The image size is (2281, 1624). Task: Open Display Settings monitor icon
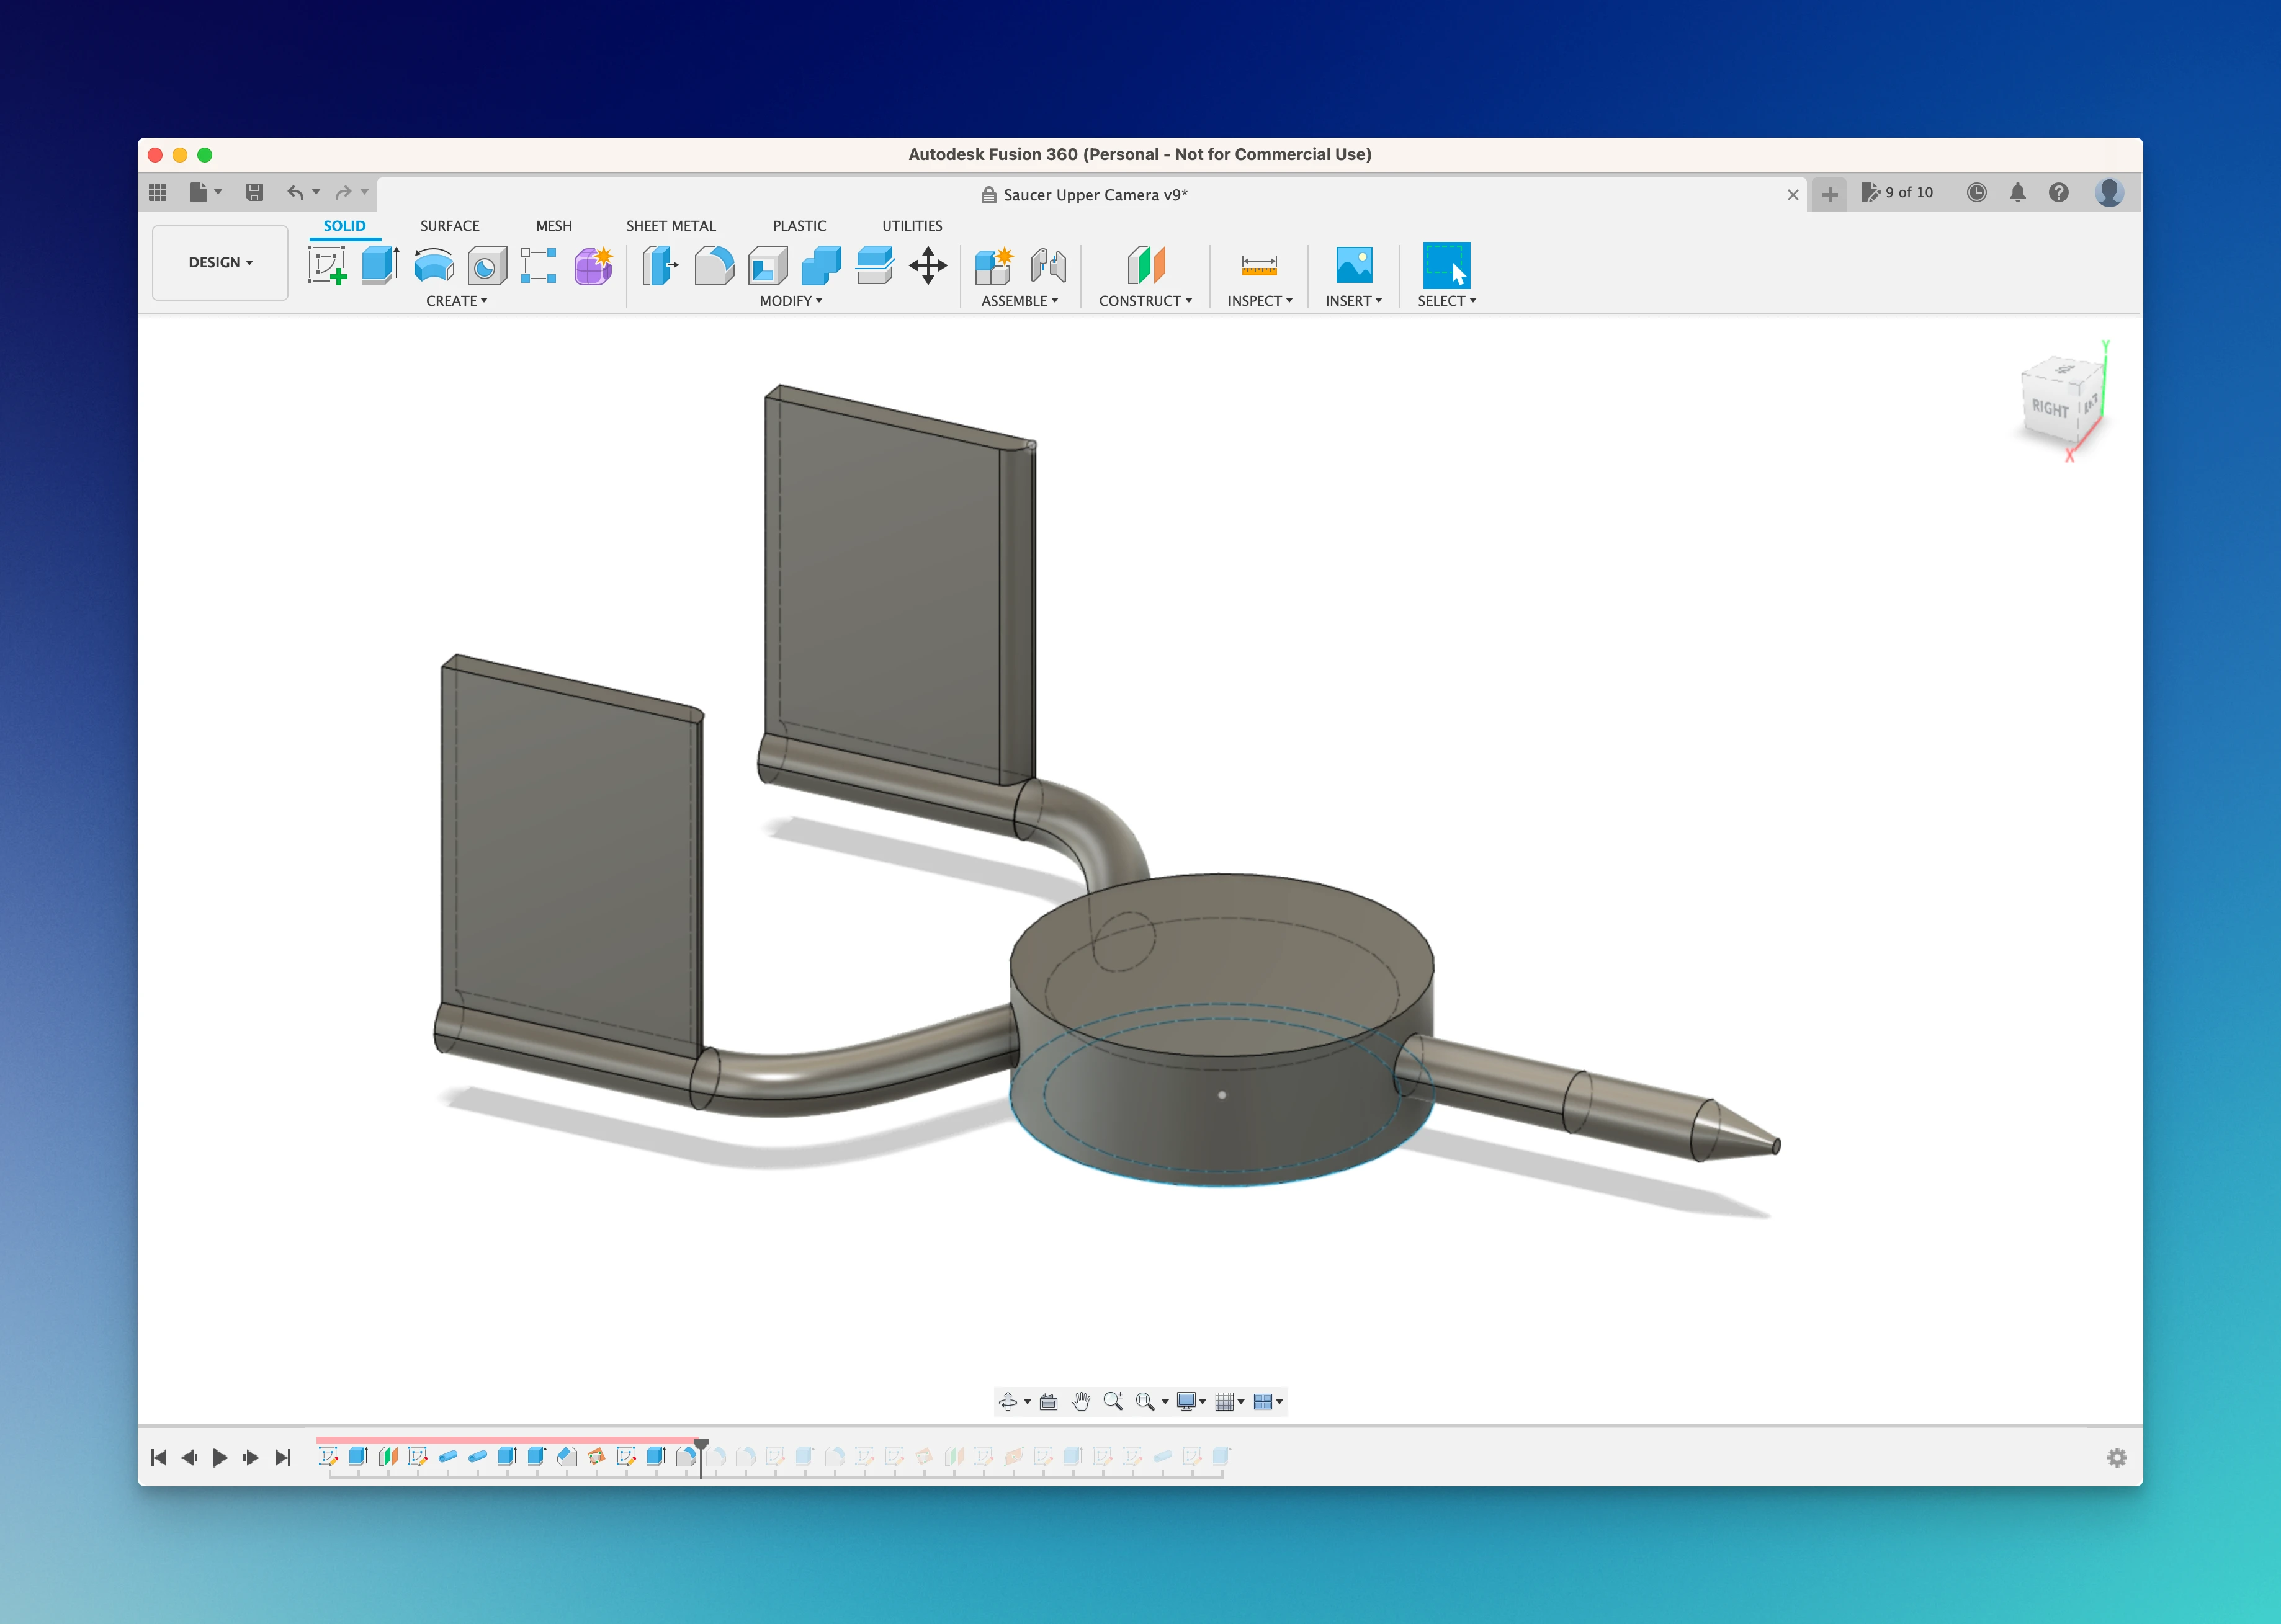tap(1186, 1401)
